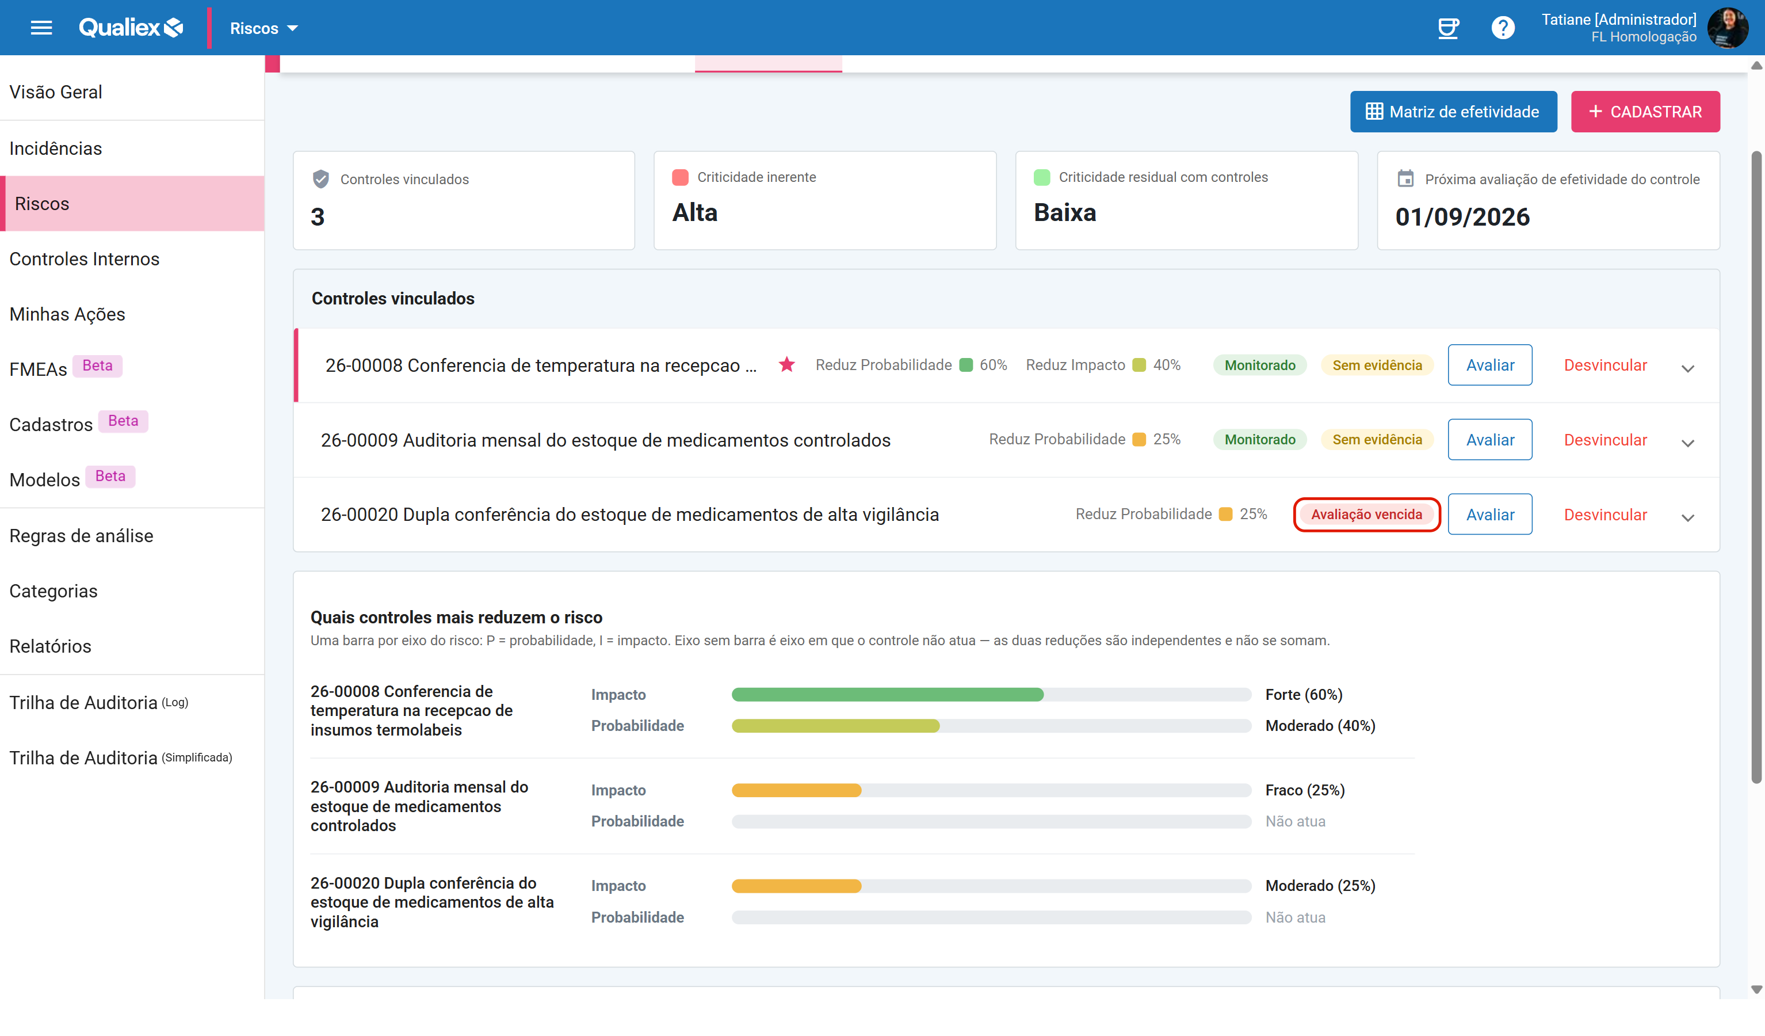Open Cadastros Beta in sidebar

(132, 424)
